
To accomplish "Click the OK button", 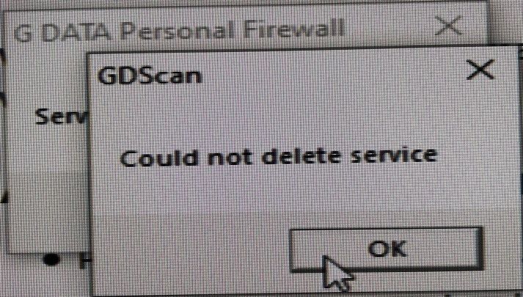I will pyautogui.click(x=387, y=249).
